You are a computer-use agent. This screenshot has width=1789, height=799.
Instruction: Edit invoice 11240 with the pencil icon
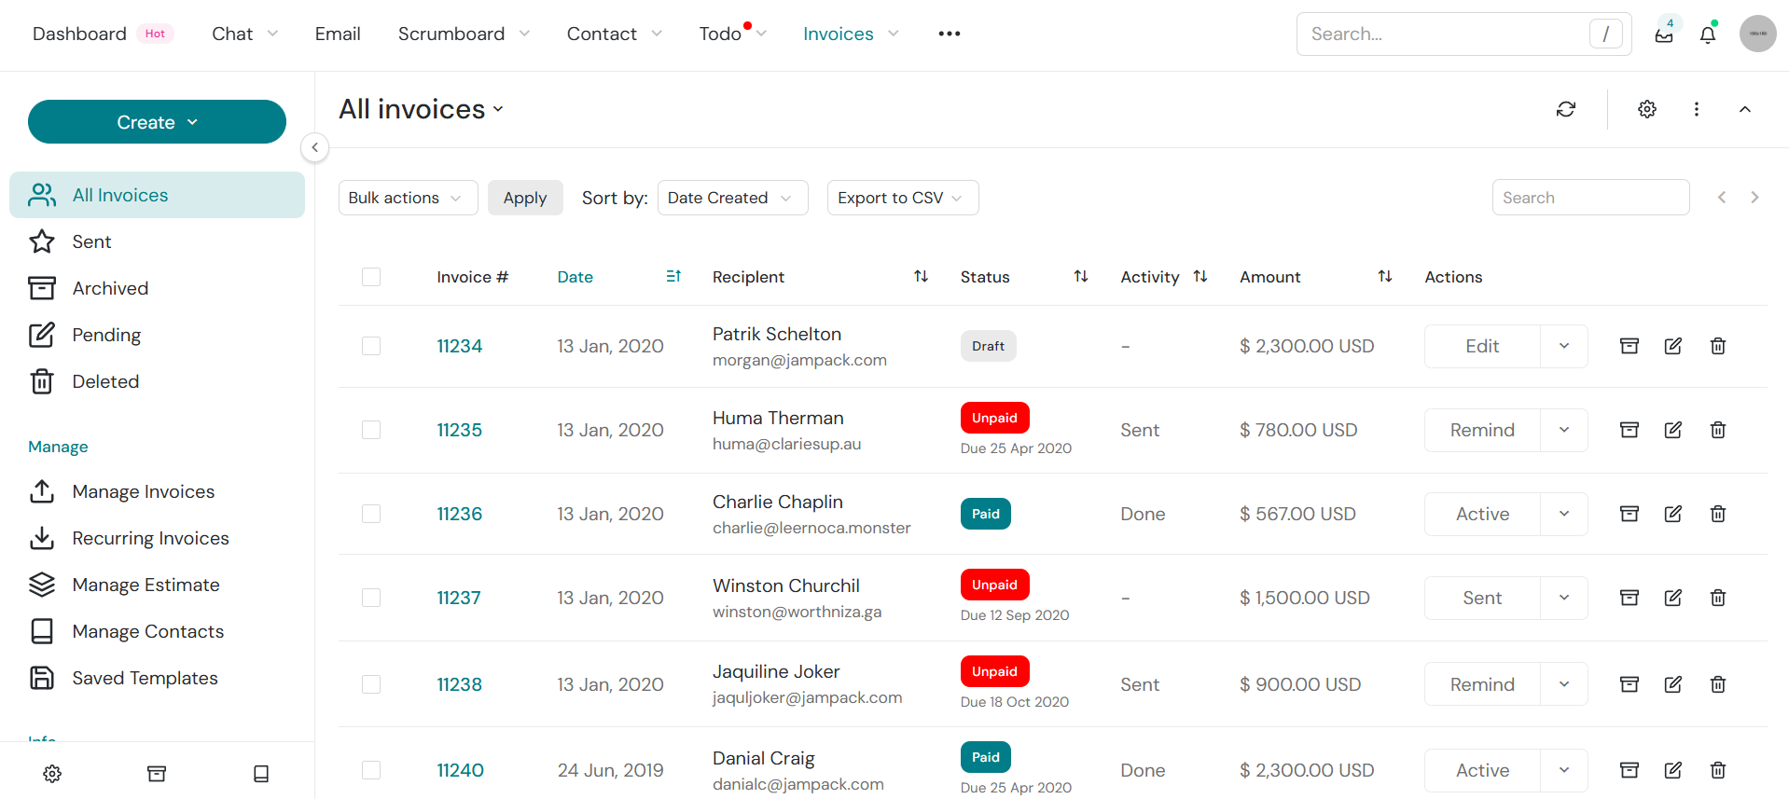1673,770
